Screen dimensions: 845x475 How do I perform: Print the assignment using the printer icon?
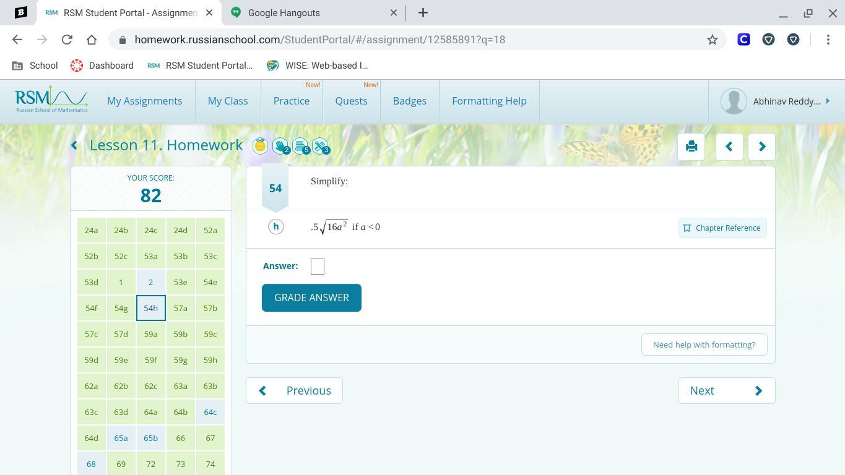691,147
